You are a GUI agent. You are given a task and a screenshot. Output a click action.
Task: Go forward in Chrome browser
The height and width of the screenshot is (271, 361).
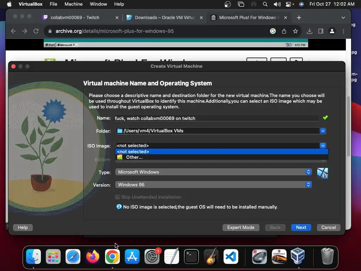click(25, 31)
